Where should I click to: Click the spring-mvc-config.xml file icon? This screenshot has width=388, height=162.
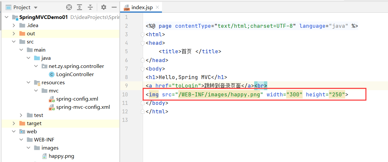[x=52, y=107]
